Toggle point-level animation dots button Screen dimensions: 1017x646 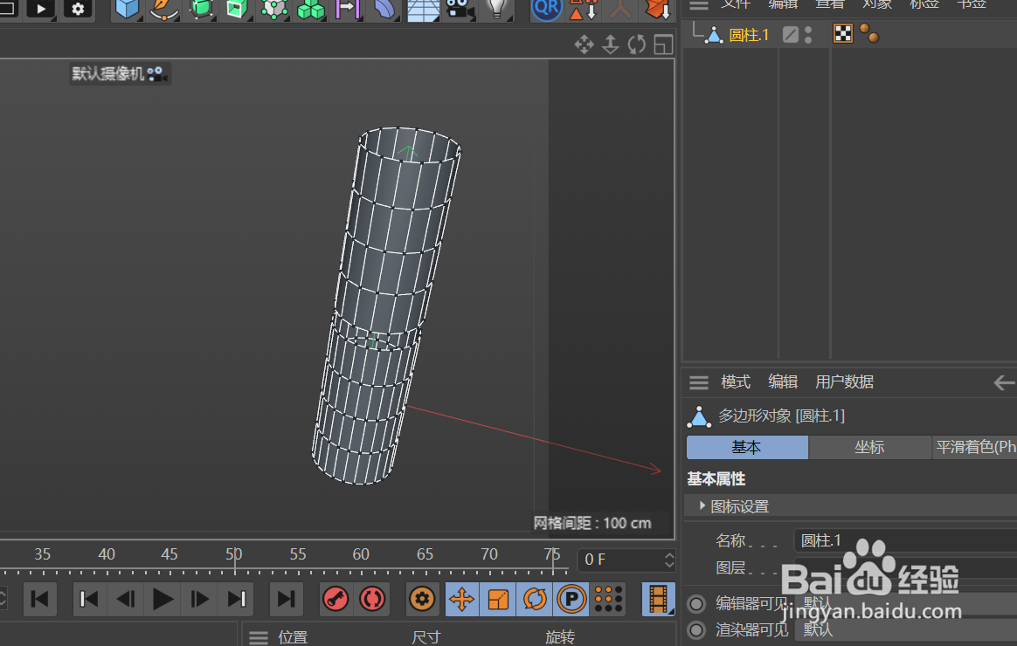point(608,600)
